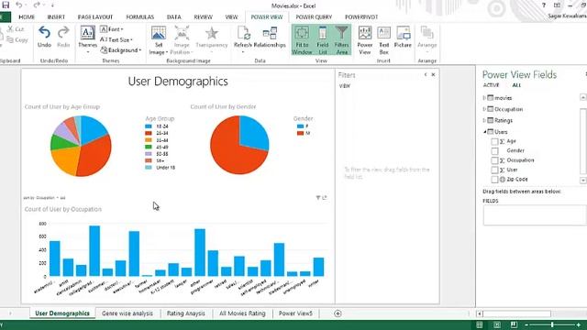Click the Copy command
The height and width of the screenshot is (330, 587).
(x=17, y=39)
